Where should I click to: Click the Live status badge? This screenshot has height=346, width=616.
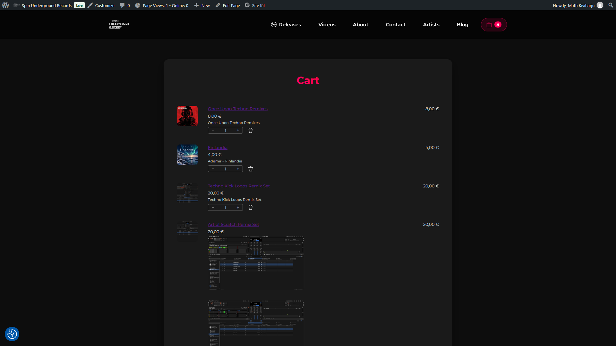[x=79, y=5]
